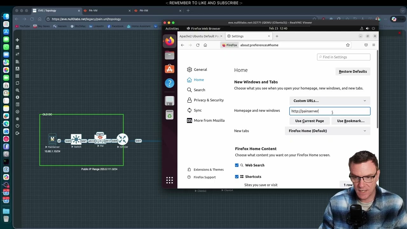Image resolution: width=407 pixels, height=229 pixels.
Task: Click EVE sidebar gear settings icon
Action: click(17, 119)
